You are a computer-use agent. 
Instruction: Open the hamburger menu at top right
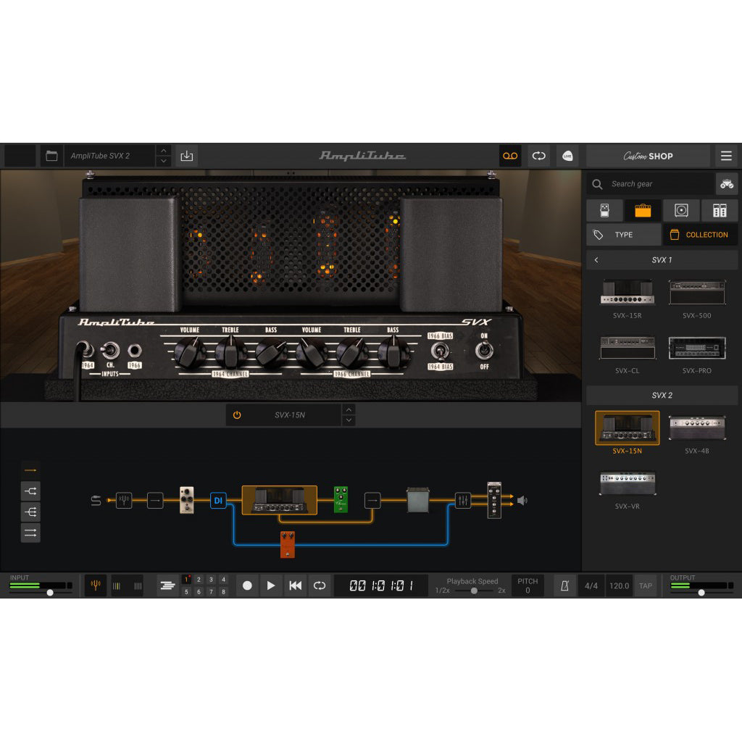[726, 155]
